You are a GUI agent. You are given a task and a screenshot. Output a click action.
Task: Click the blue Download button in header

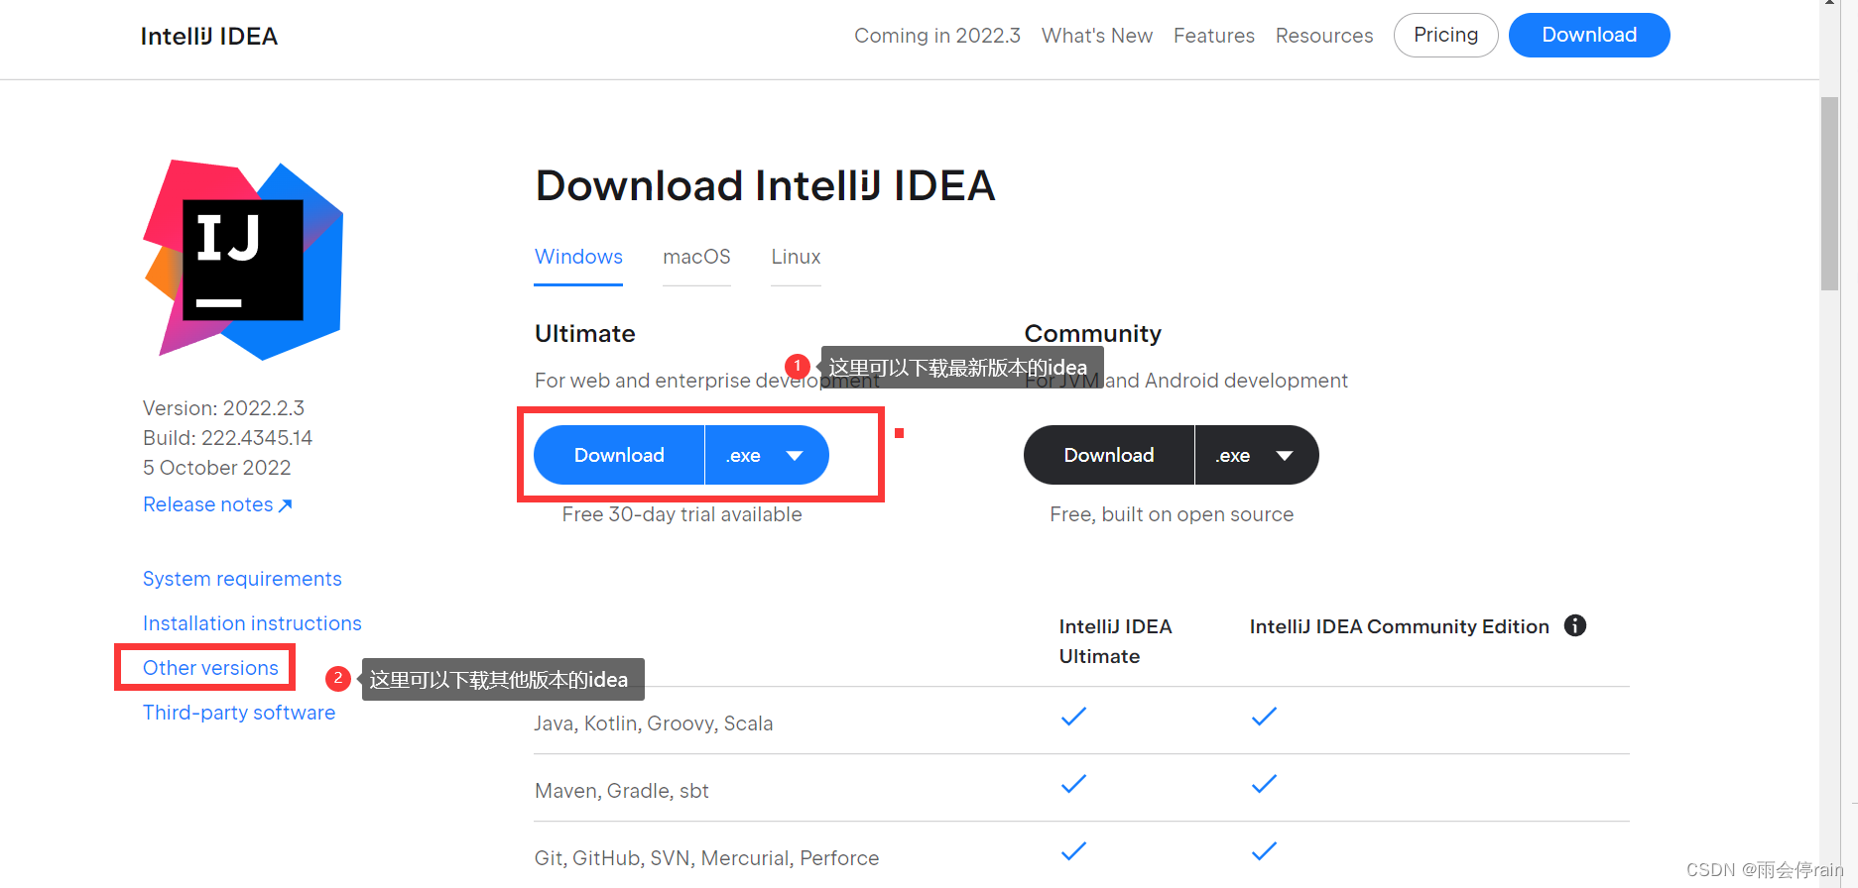click(1589, 35)
